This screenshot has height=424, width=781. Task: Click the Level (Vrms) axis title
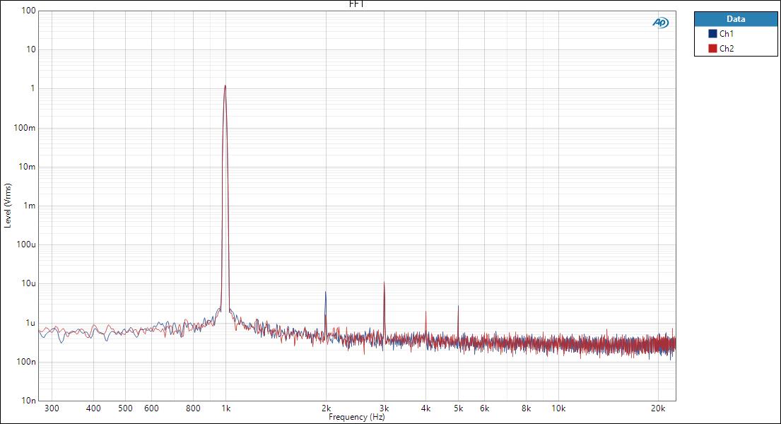point(8,206)
